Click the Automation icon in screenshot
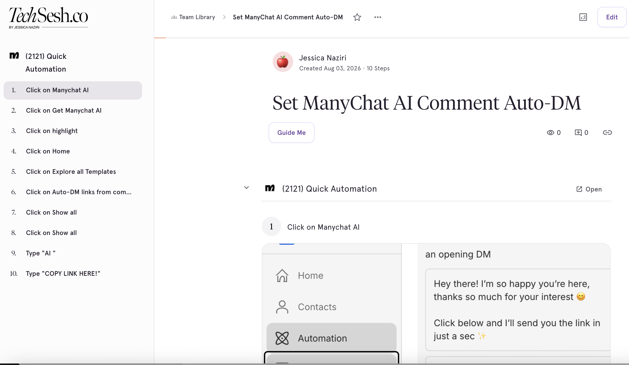Screen dimensions: 629x365 pos(282,338)
